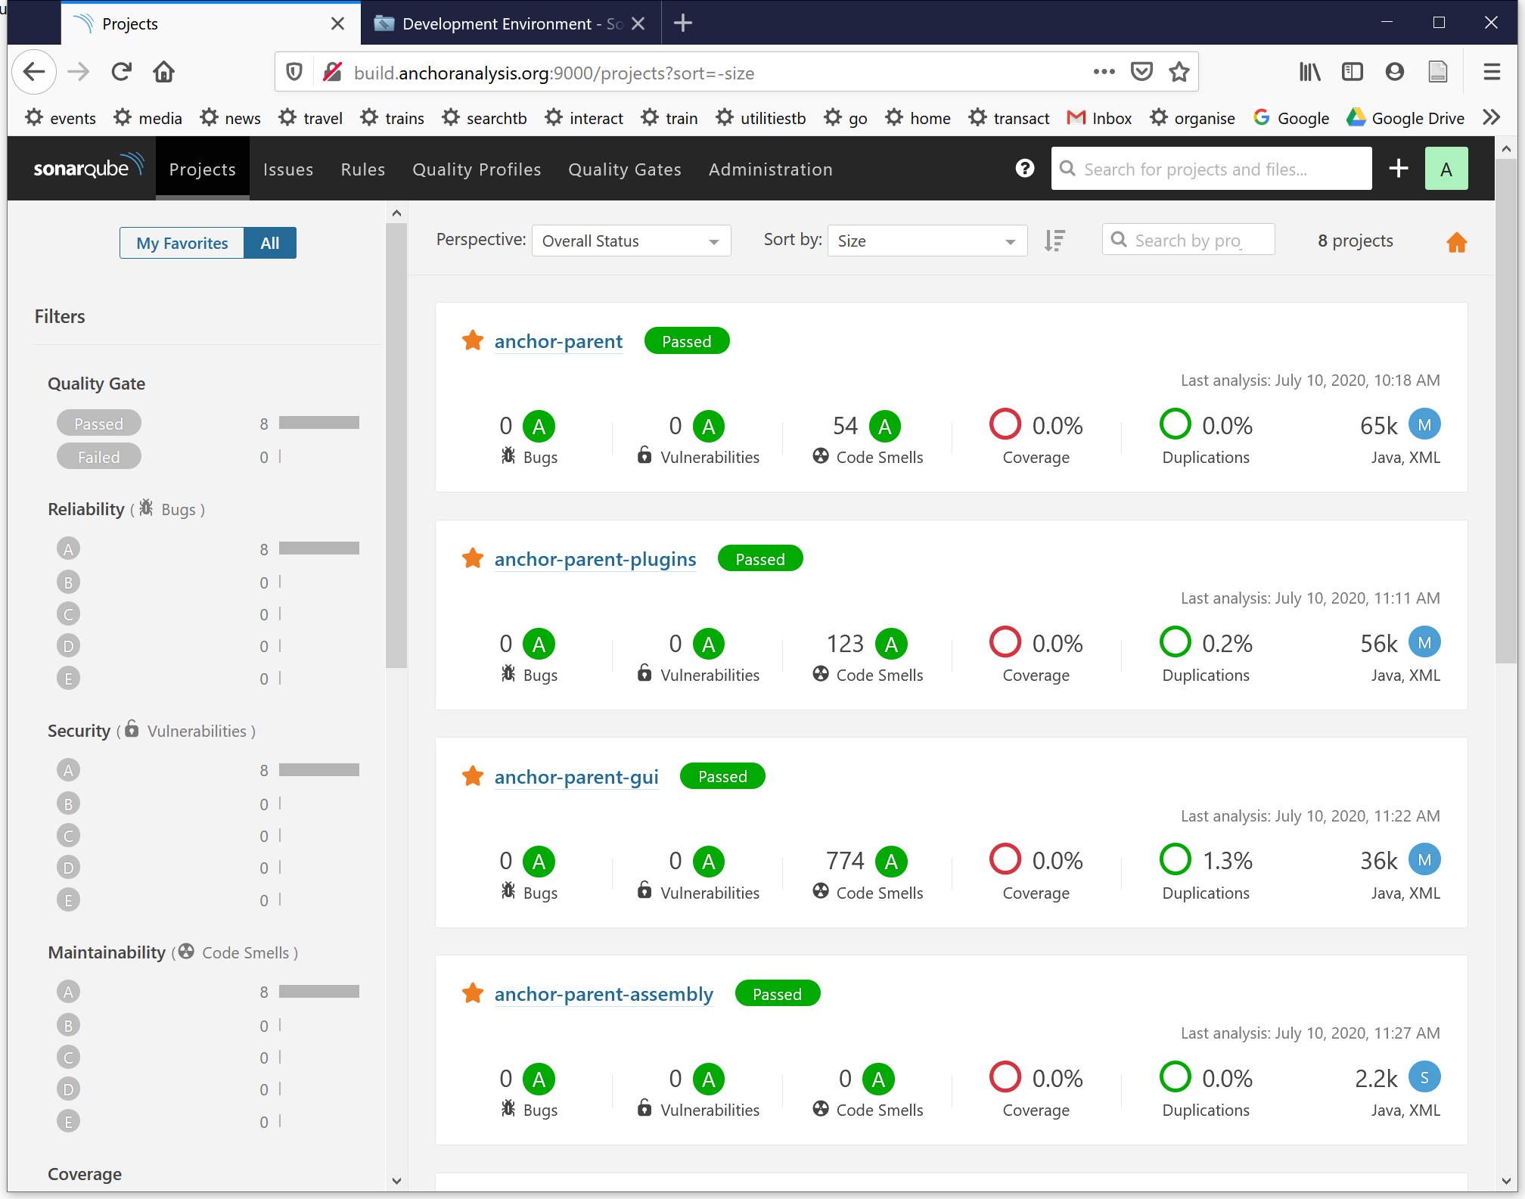Click the anchor-parent-gui 774 code smells value
1525x1199 pixels.
tap(845, 861)
